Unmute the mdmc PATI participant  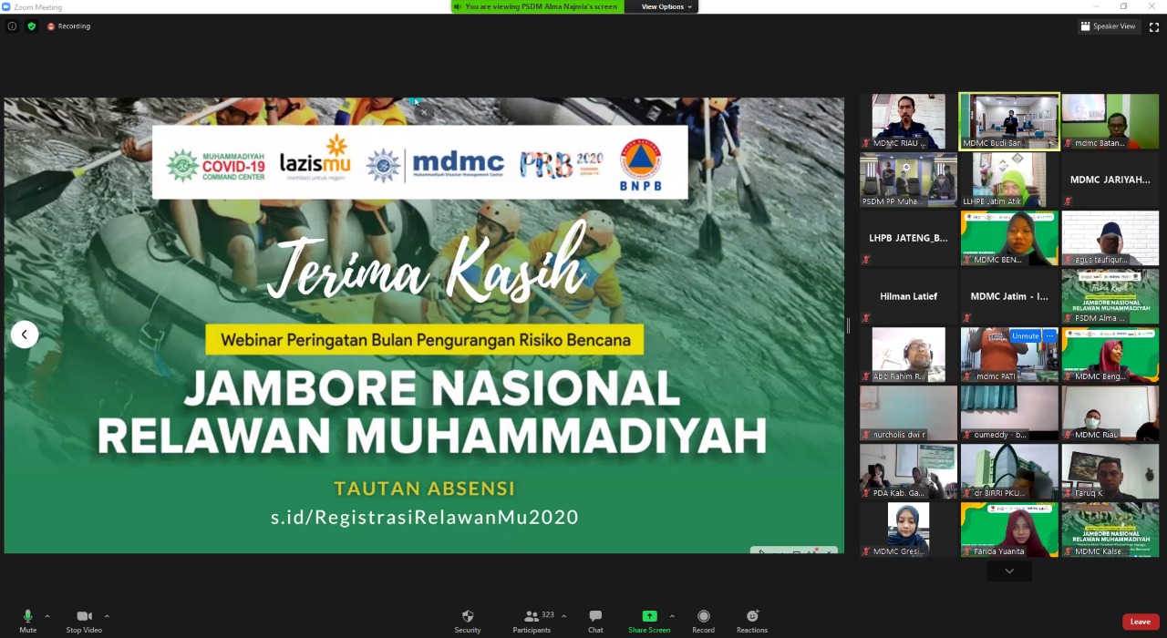(x=1024, y=336)
